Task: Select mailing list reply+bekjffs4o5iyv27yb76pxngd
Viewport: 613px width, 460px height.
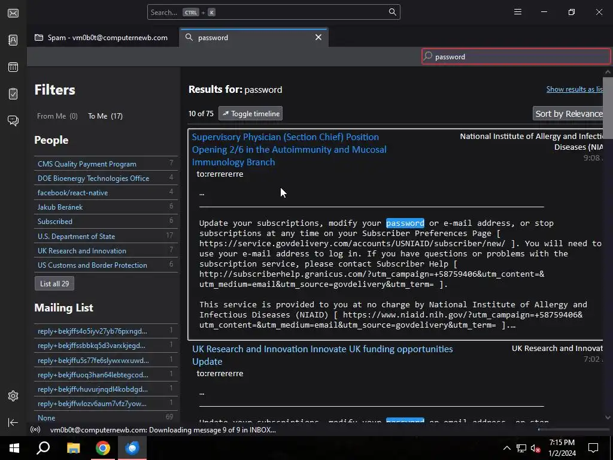Action: coord(105,331)
